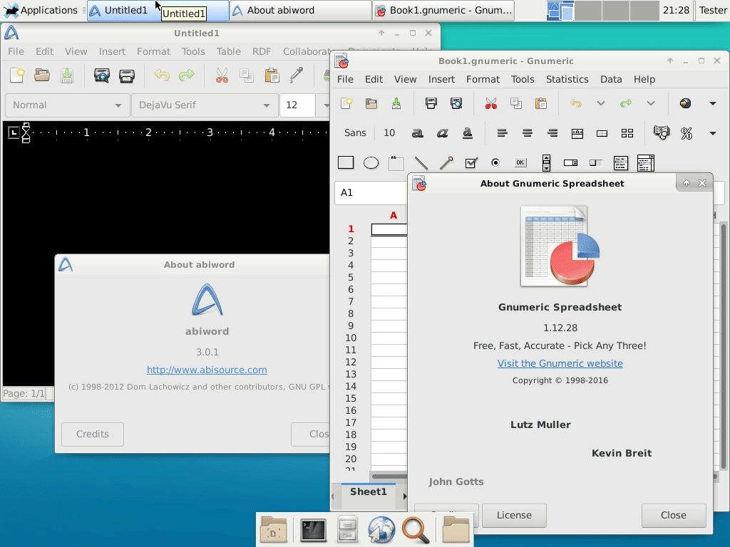The height and width of the screenshot is (547, 730).
Task: Click font size 10 in Gnumeric
Action: [389, 133]
